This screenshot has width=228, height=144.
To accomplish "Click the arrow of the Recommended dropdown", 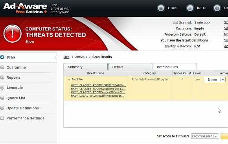I will (216, 136).
